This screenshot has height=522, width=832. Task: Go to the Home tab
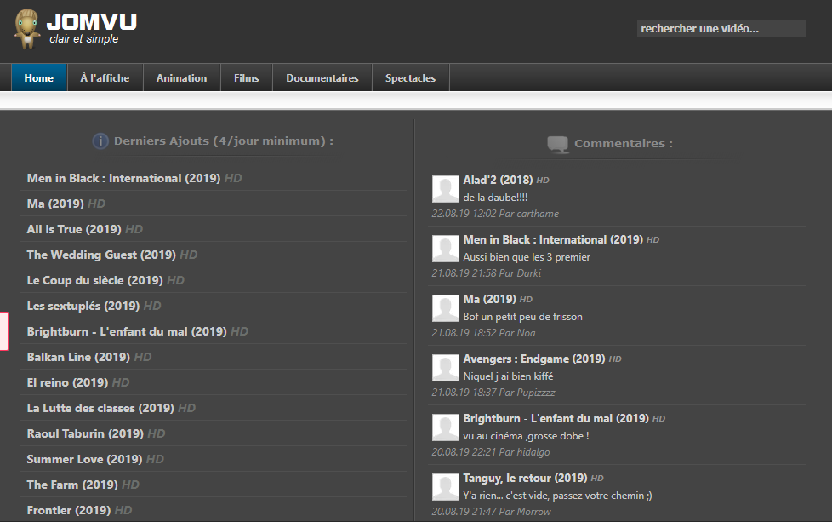click(39, 78)
